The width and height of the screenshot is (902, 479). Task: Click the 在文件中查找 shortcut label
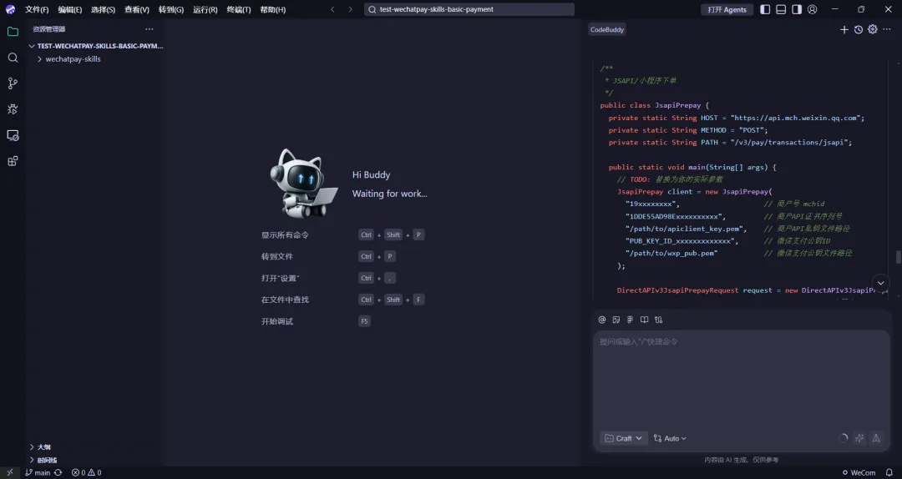(x=285, y=300)
